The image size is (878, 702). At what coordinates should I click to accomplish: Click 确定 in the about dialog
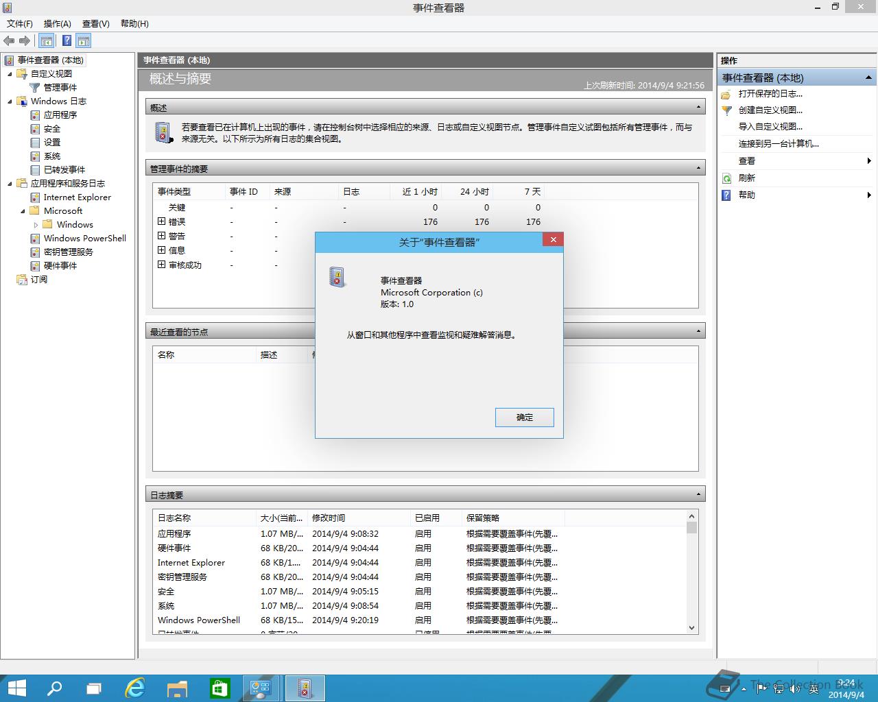coord(525,417)
